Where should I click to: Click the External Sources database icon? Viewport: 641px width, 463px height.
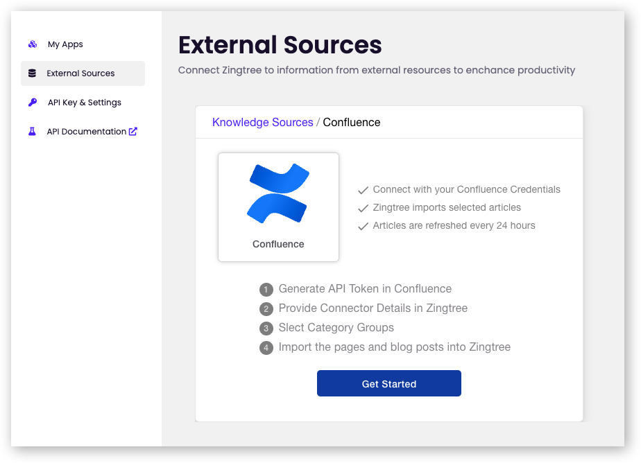(32, 73)
